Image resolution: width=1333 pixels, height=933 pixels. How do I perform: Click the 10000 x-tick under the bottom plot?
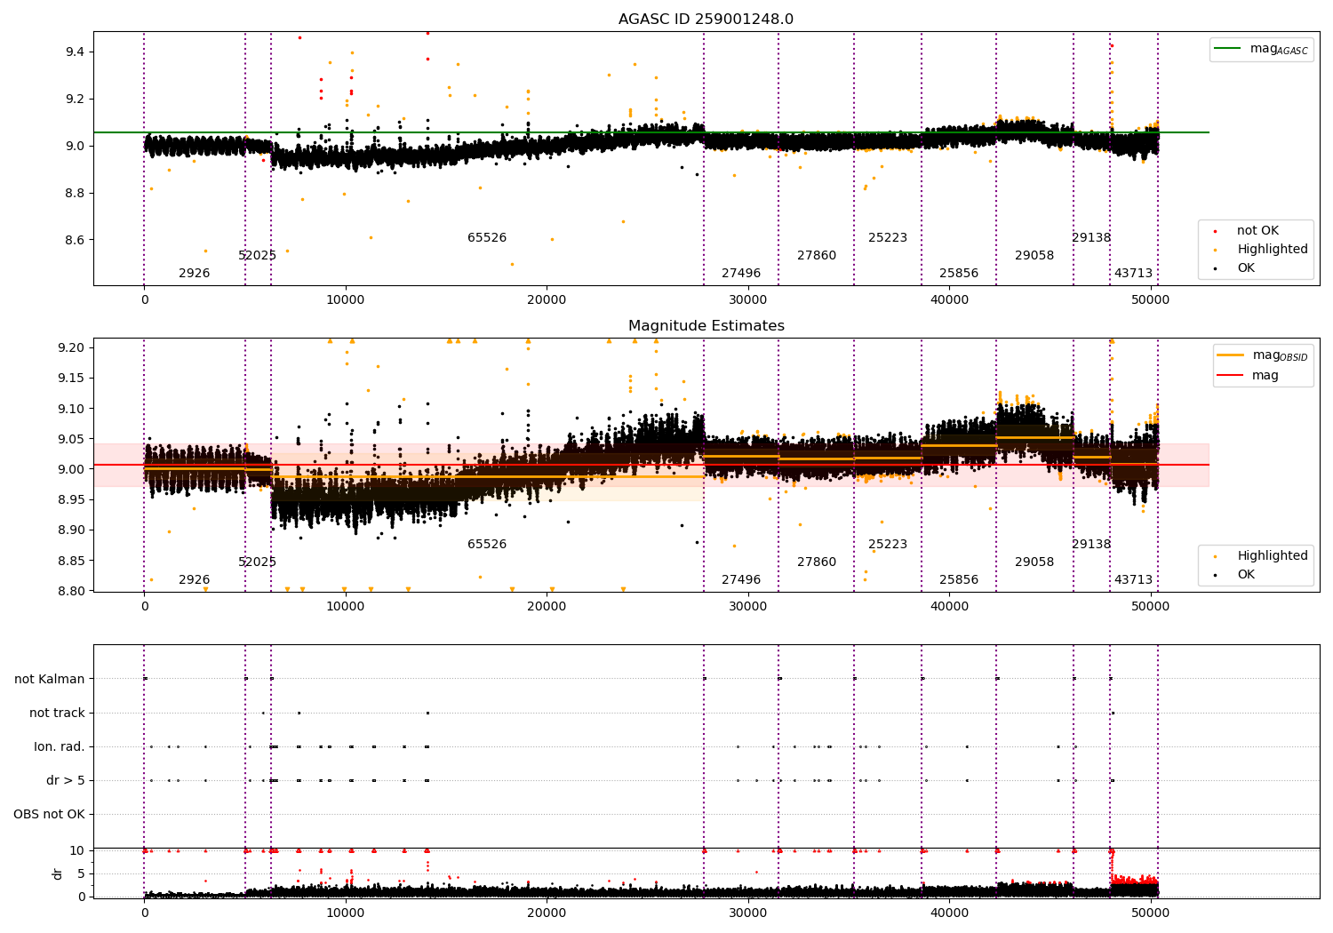(346, 913)
